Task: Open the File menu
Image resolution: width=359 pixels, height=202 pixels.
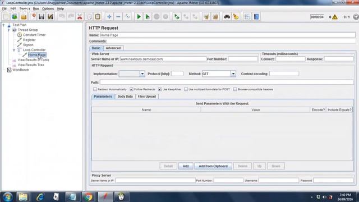Action: (4, 9)
